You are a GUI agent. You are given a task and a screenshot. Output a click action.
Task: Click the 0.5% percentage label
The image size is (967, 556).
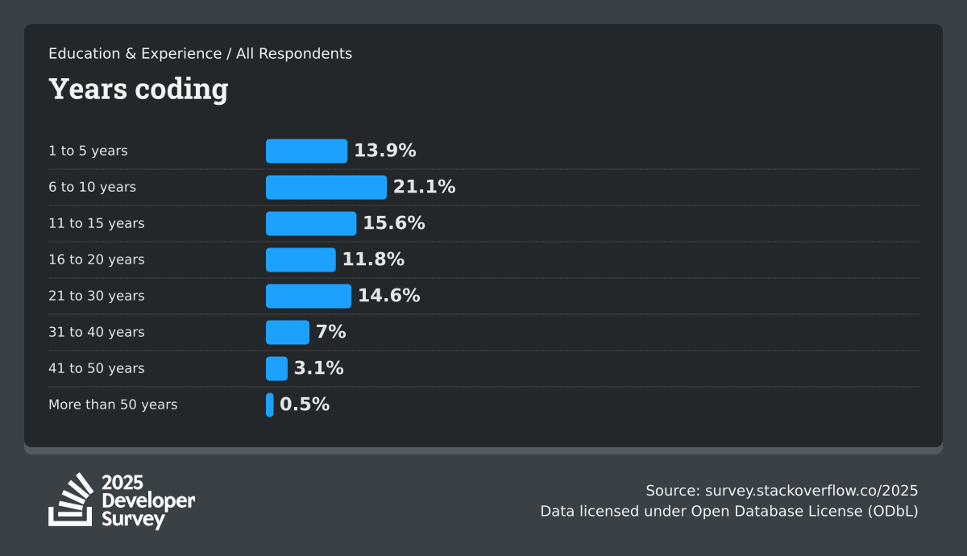tap(305, 405)
